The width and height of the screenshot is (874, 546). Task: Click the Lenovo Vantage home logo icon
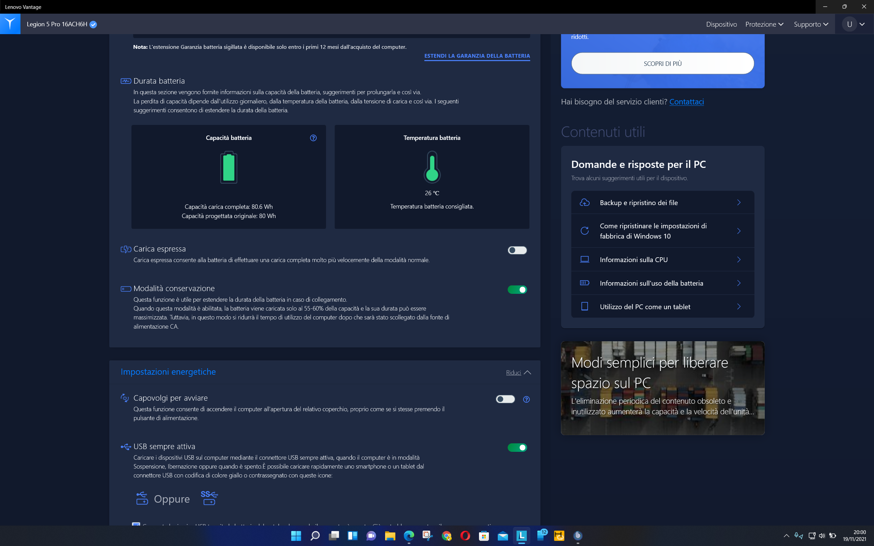(10, 24)
